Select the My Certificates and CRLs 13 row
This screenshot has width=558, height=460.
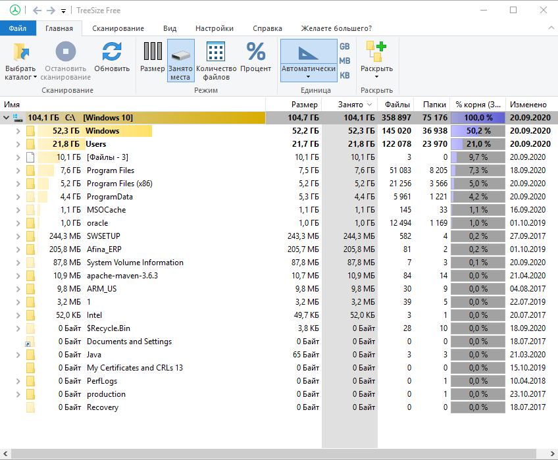(x=279, y=368)
